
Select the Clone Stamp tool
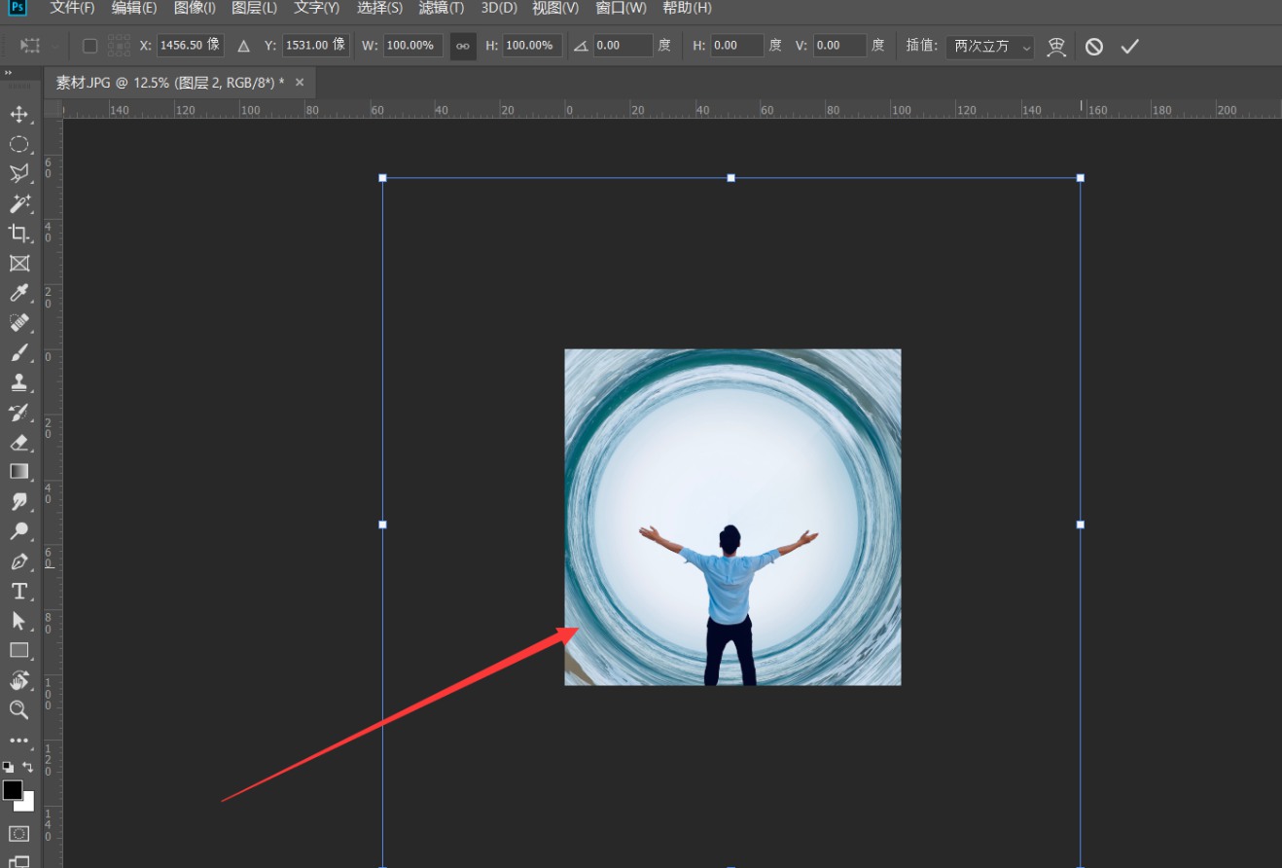pyautogui.click(x=18, y=382)
